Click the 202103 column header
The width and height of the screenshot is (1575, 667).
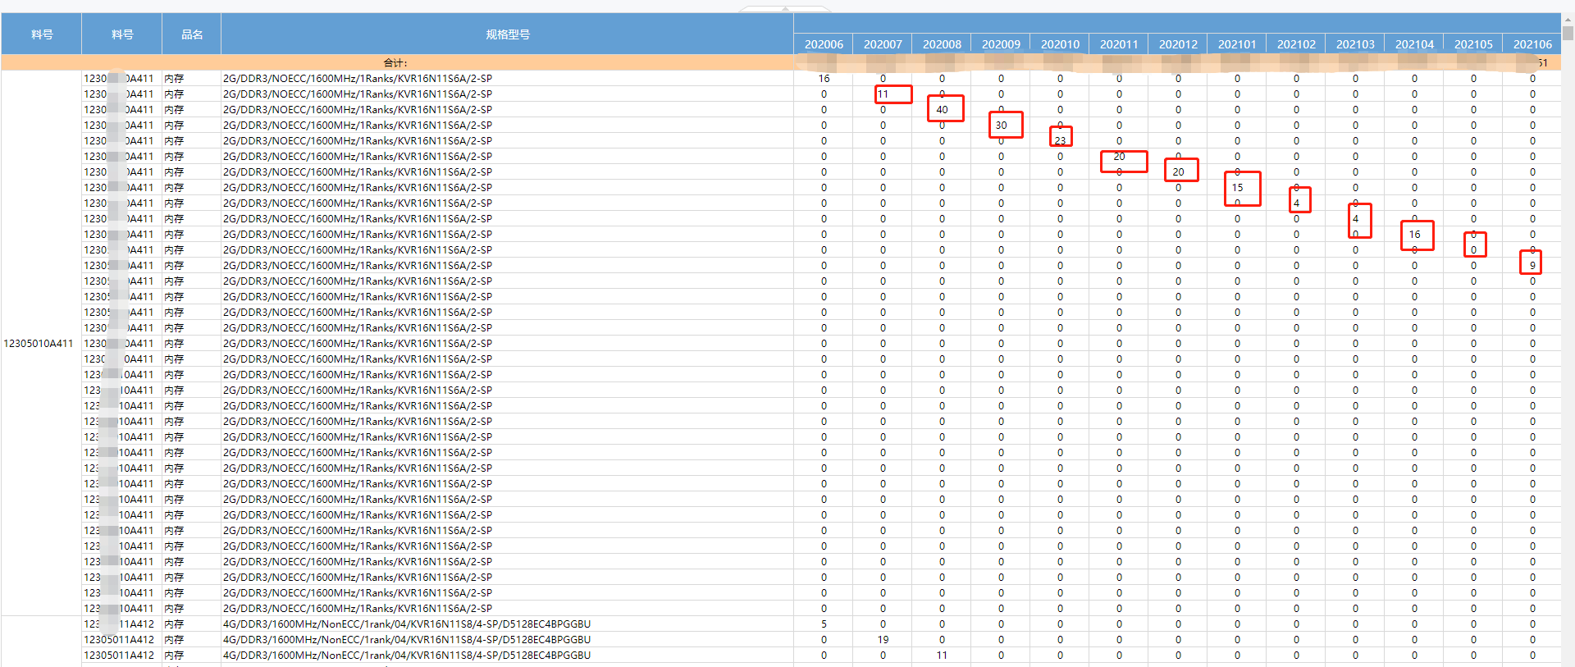pyautogui.click(x=1355, y=44)
